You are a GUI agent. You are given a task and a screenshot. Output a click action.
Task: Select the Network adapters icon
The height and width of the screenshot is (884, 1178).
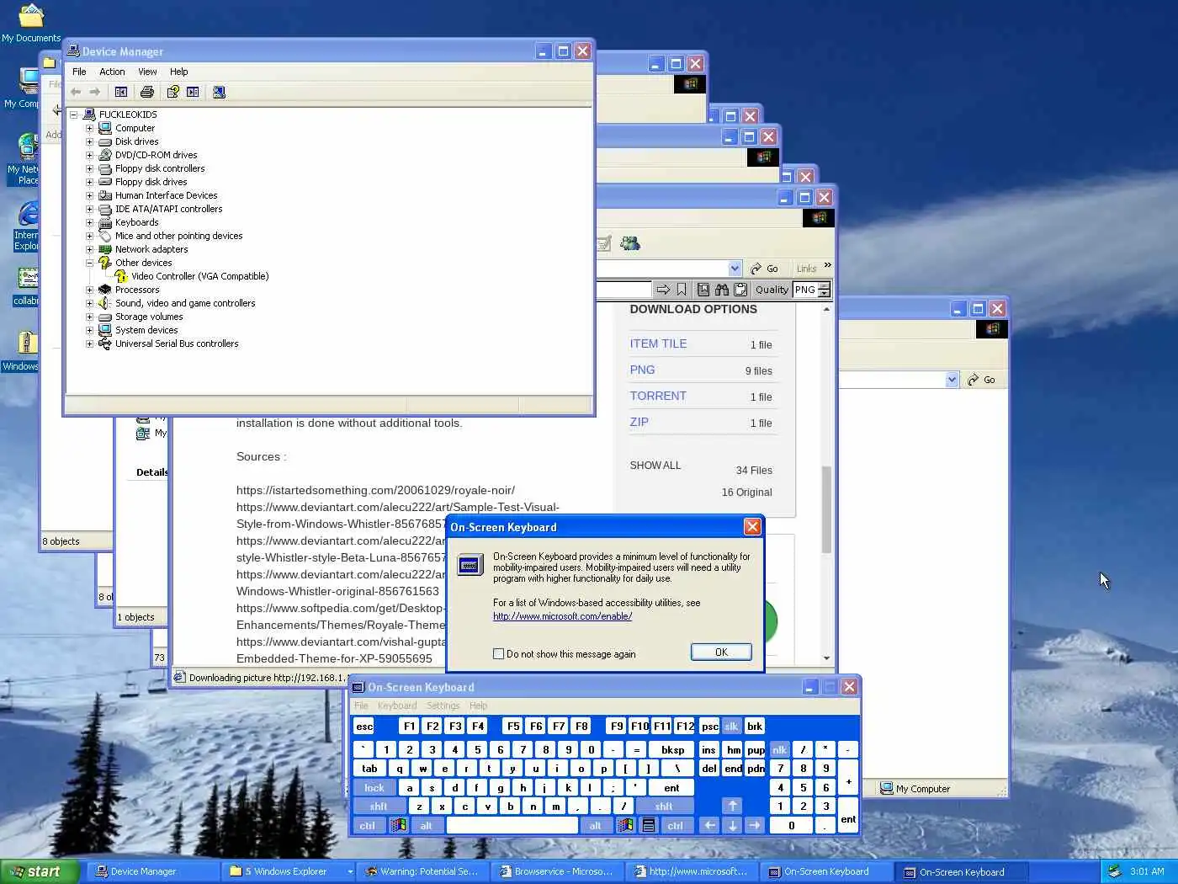pos(105,249)
